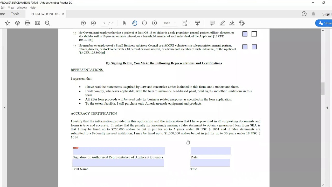Open the stamp more tools icon
The height and width of the screenshot is (187, 332).
point(242,23)
